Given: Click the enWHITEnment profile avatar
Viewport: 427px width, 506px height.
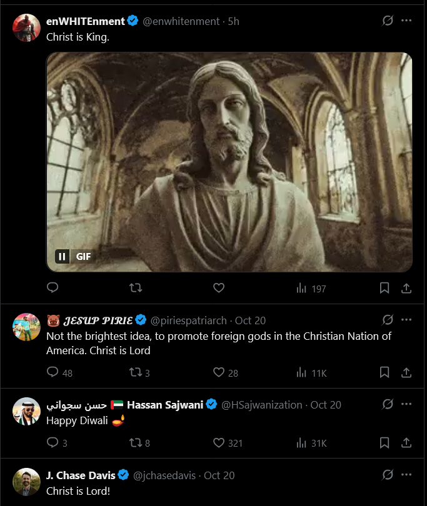Looking at the screenshot, I should (26, 27).
